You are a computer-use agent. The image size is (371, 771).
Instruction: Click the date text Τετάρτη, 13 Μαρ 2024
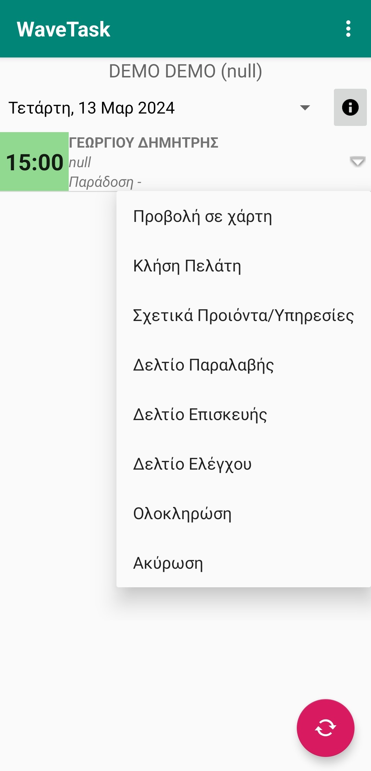pos(92,108)
